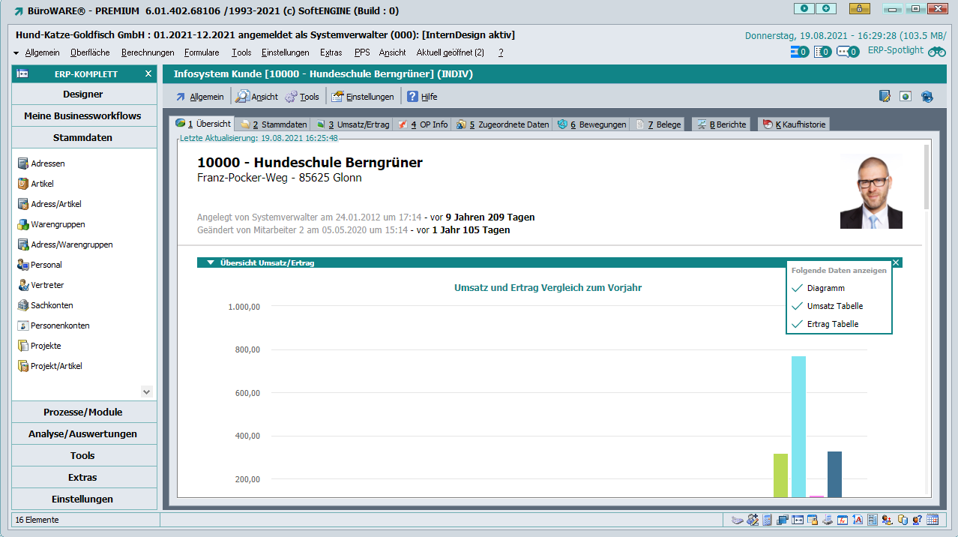
Task: Click the Einstellungen toolbar button
Action: coord(362,97)
